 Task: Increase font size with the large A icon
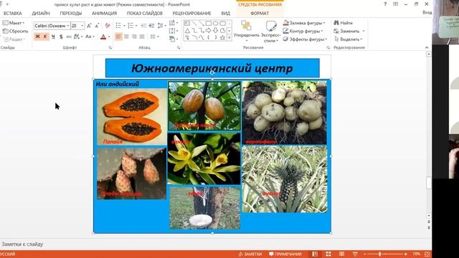click(89, 26)
